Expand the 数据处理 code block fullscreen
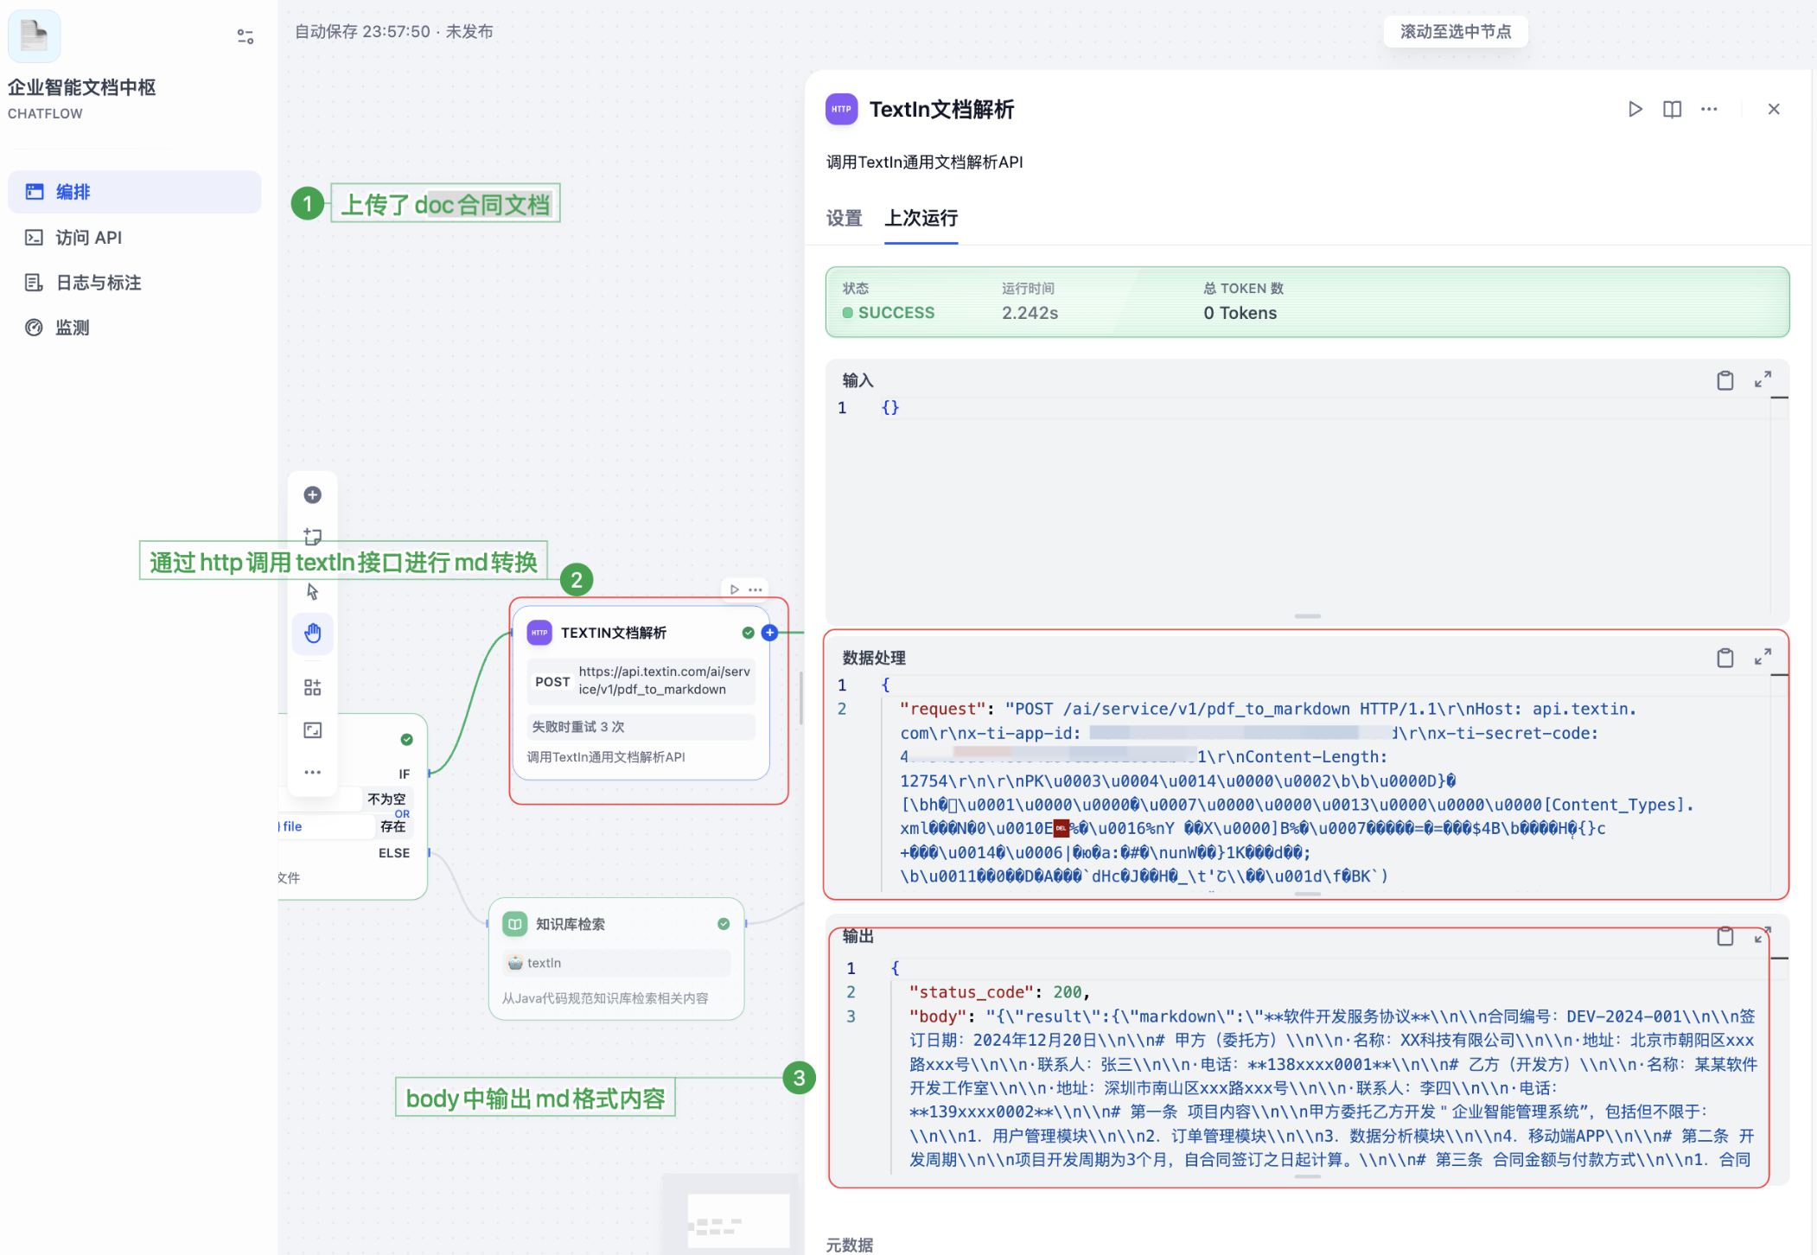 pos(1763,658)
